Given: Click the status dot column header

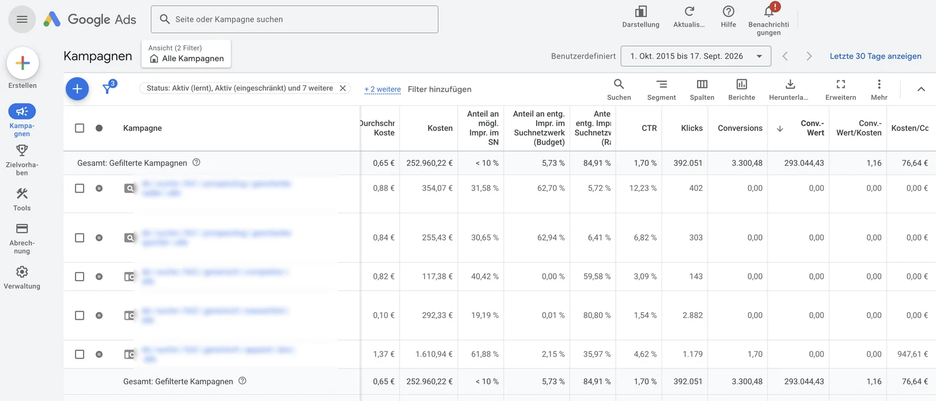Looking at the screenshot, I should coord(99,128).
